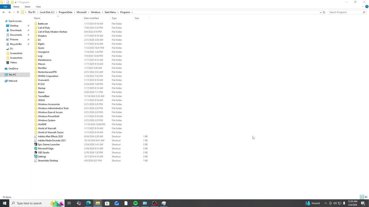This screenshot has width=369, height=207.
Task: Switch to details view in the status bar
Action: (x=362, y=197)
